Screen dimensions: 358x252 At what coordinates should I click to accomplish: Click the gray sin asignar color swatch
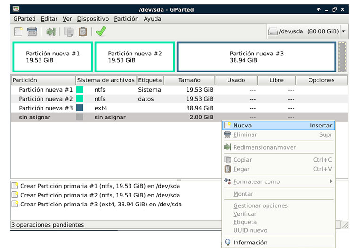80,117
